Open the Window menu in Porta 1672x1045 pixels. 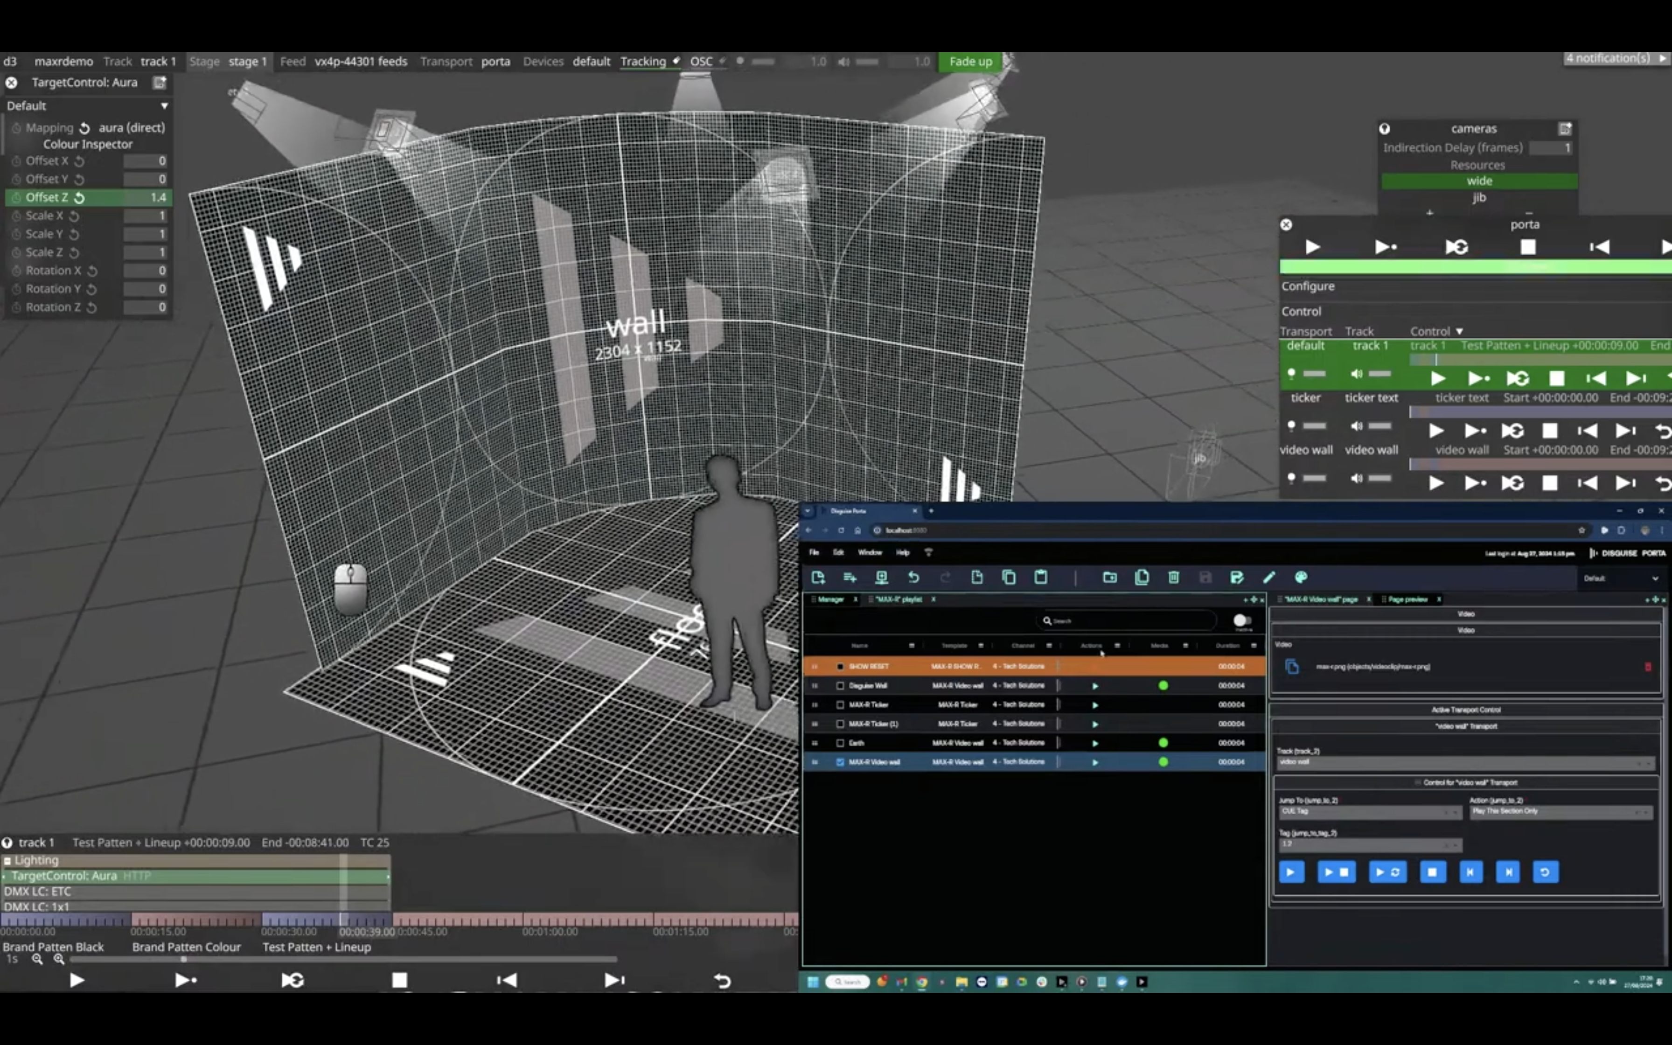(x=869, y=552)
